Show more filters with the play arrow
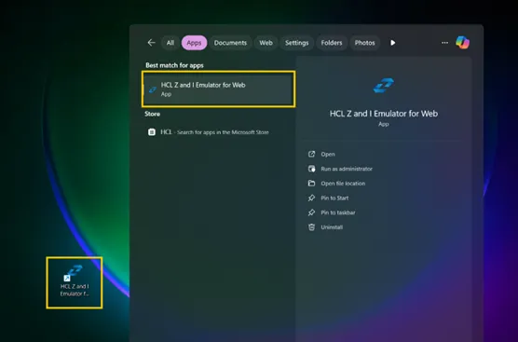Image resolution: width=518 pixels, height=342 pixels. coord(392,43)
